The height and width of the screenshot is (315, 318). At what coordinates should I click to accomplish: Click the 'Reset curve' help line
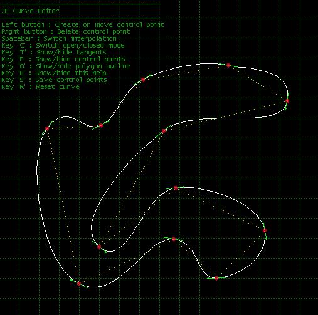[40, 87]
